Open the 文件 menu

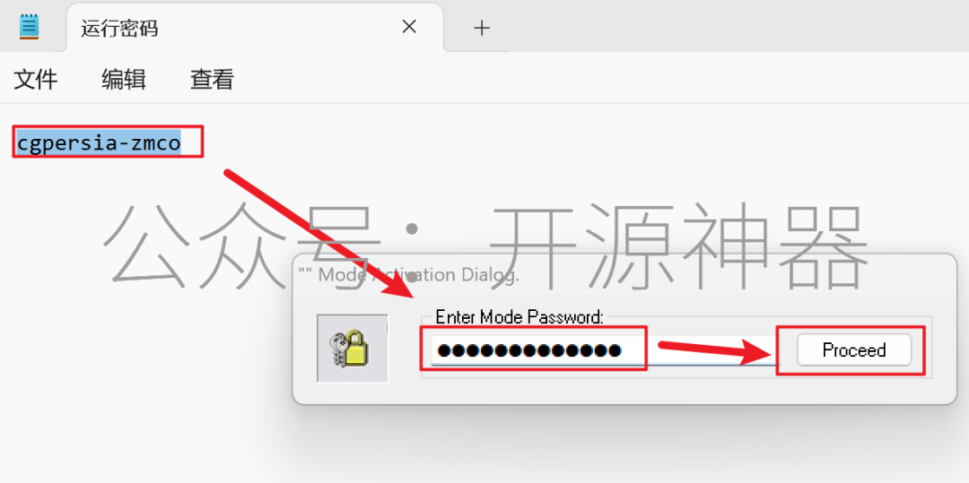36,80
